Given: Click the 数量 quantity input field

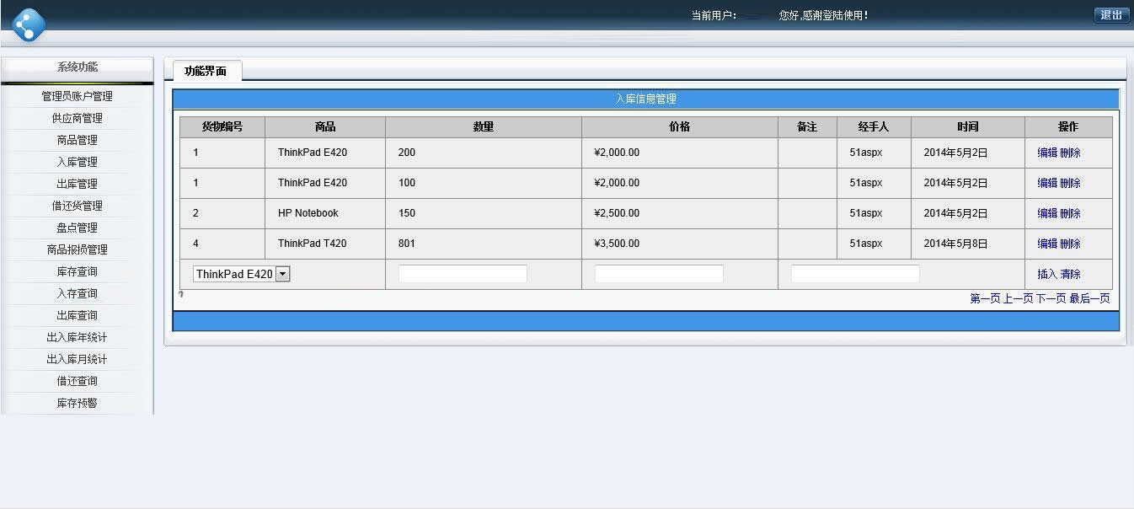Looking at the screenshot, I should (x=463, y=274).
